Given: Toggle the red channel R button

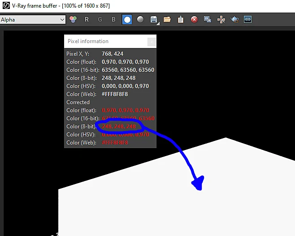Looking at the screenshot, I should click(87, 19).
